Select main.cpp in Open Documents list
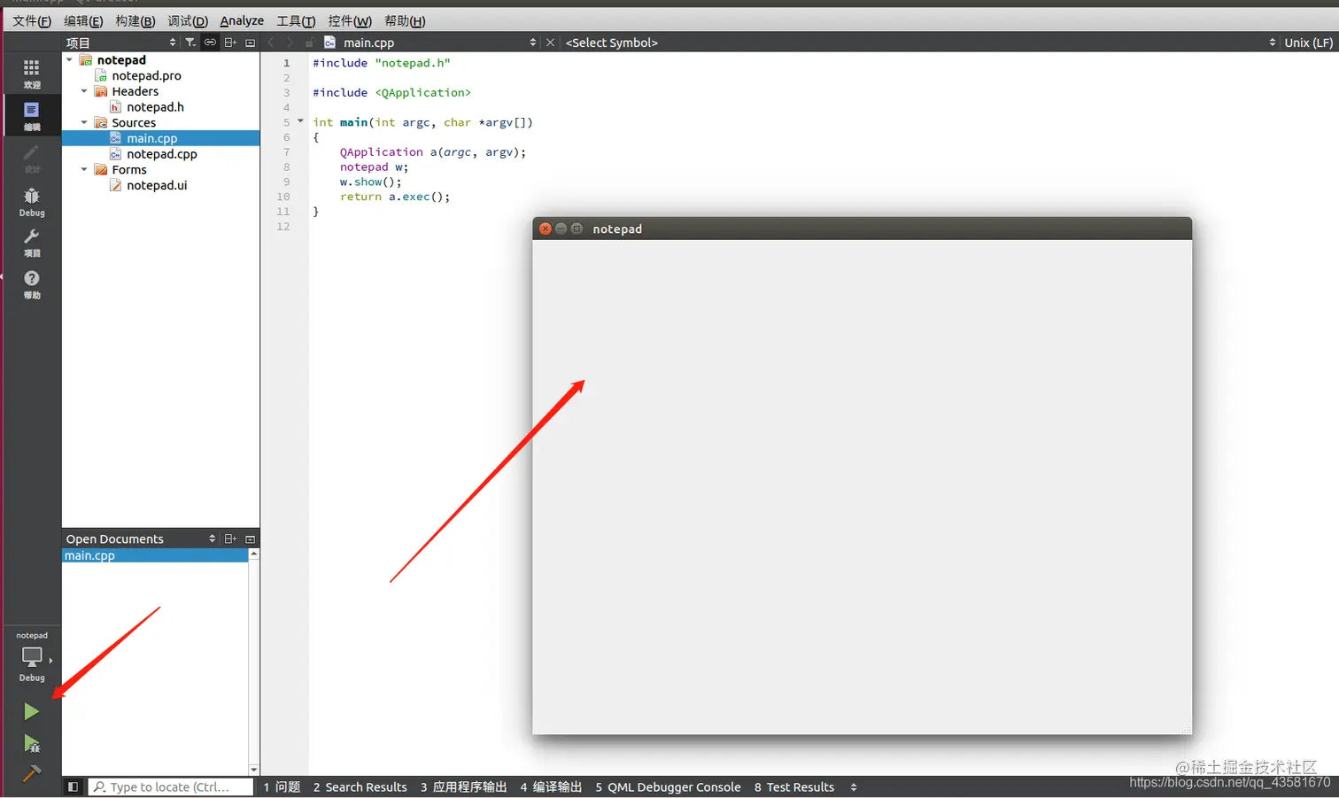1339x798 pixels. (x=154, y=555)
